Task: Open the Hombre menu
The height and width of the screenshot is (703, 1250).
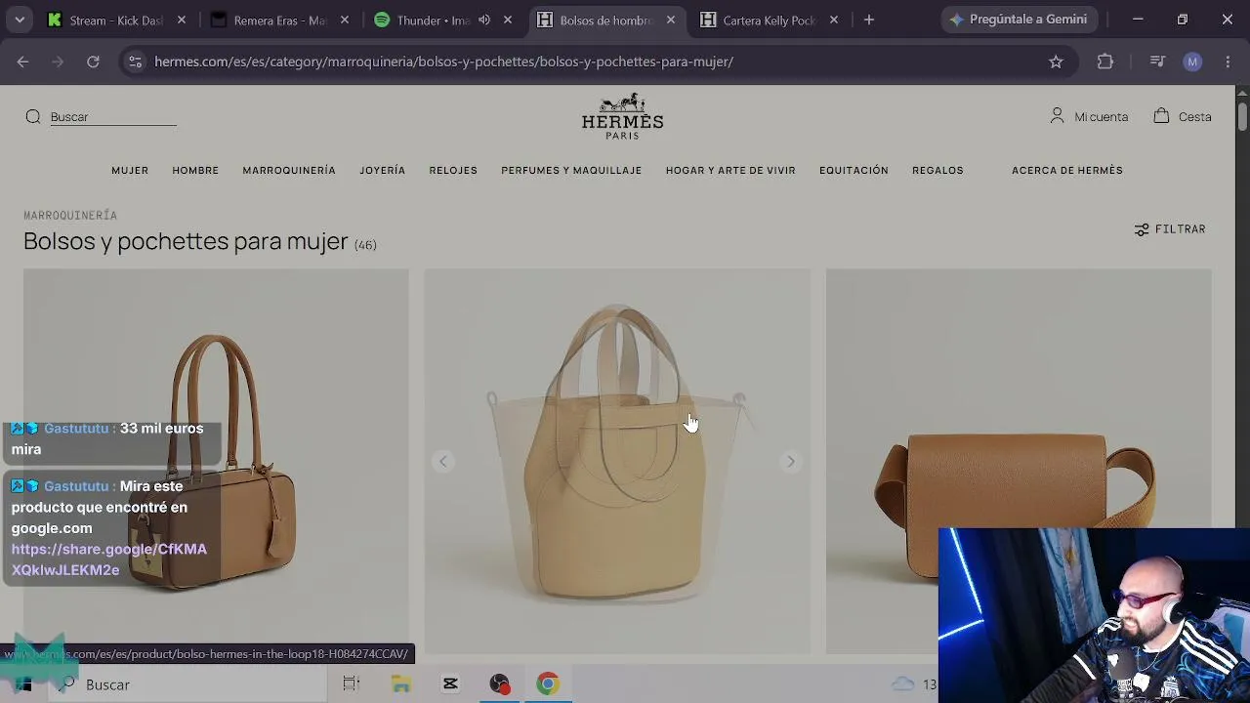Action: point(195,170)
